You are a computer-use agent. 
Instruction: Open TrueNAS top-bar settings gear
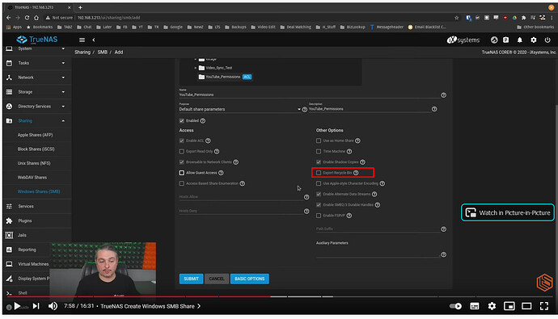(x=534, y=40)
